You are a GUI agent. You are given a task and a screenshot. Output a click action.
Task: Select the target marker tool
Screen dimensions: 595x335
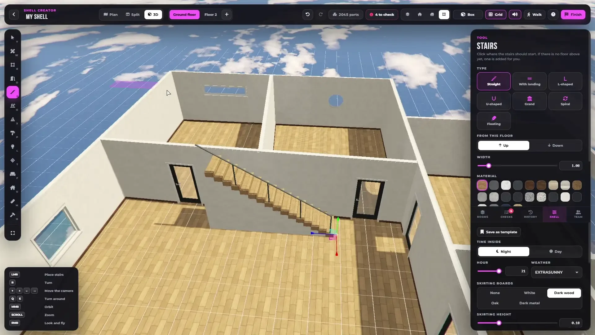point(13,160)
